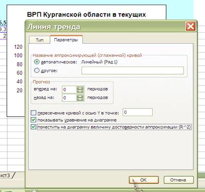Image resolution: width=205 pixels, height=192 pixels.
Task: Switch to the Тип tab
Action: coord(40,40)
